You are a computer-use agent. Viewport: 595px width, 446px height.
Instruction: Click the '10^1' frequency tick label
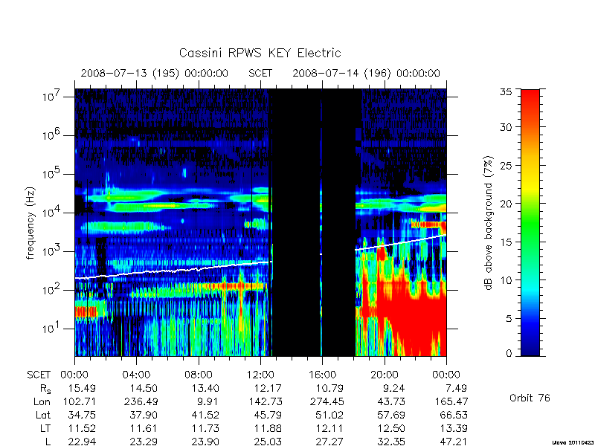tap(52, 328)
